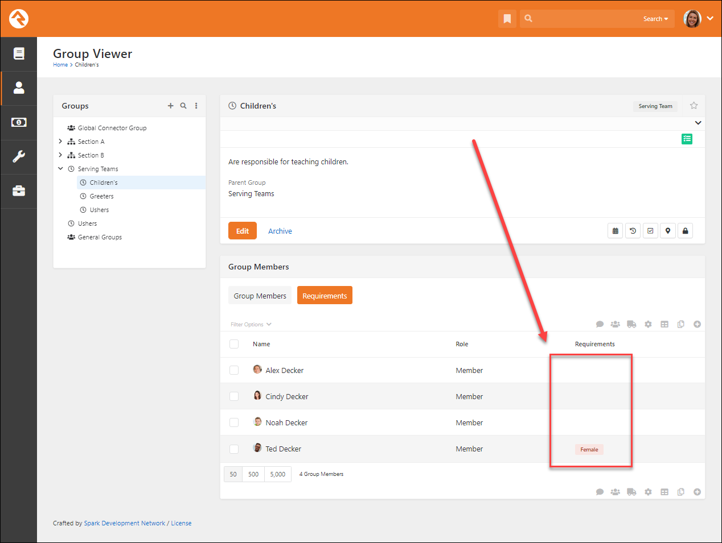The width and height of the screenshot is (722, 543).
Task: Open the group attendance calendar icon
Action: 615,230
